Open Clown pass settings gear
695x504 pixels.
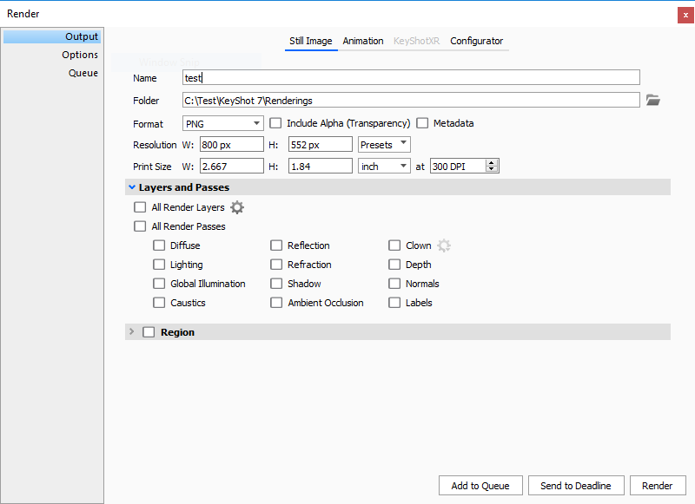(444, 245)
